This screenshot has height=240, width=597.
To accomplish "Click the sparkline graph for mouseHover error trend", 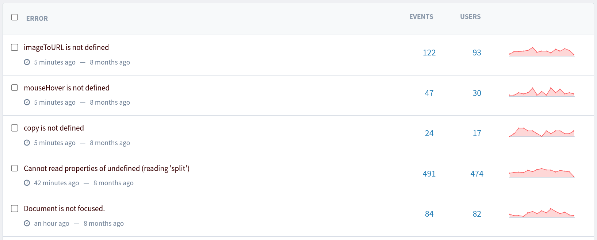I will (541, 93).
